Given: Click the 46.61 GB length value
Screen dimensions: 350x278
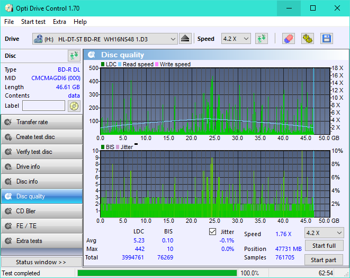Looking at the screenshot, I should click(x=68, y=87).
